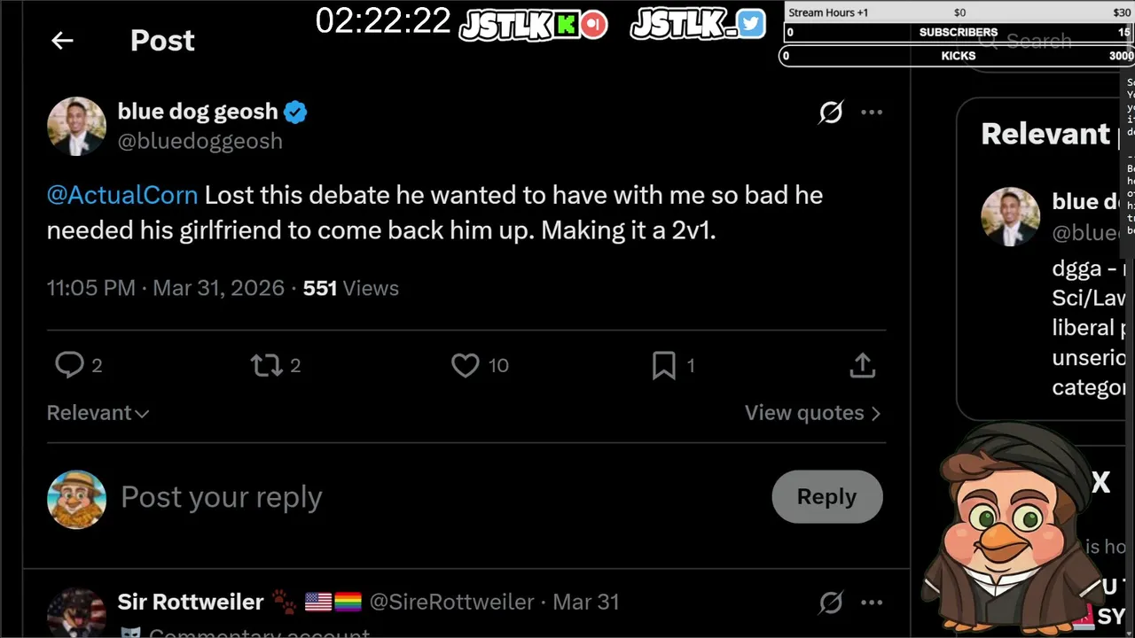Image resolution: width=1135 pixels, height=638 pixels.
Task: Expand the Relevant sort dropdown
Action: click(x=98, y=413)
